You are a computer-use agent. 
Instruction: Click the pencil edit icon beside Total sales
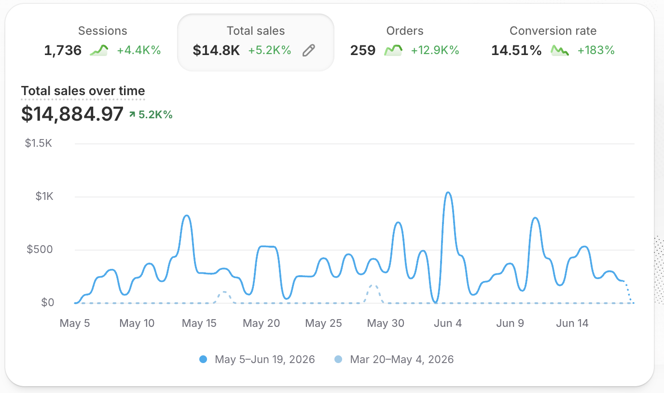(309, 50)
